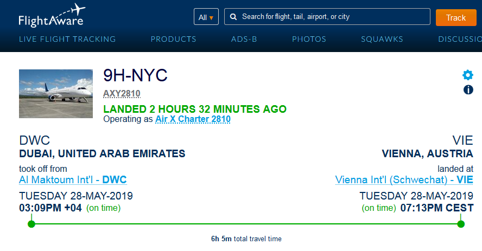Select the Squawks menu item

382,39
